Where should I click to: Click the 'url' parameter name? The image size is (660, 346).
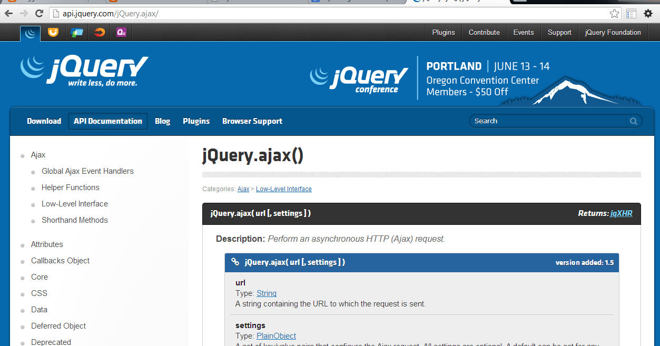pyautogui.click(x=241, y=283)
